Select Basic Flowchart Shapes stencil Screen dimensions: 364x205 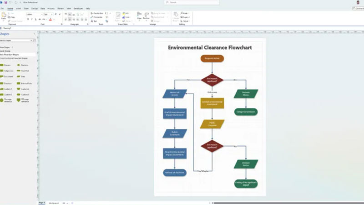10,55
